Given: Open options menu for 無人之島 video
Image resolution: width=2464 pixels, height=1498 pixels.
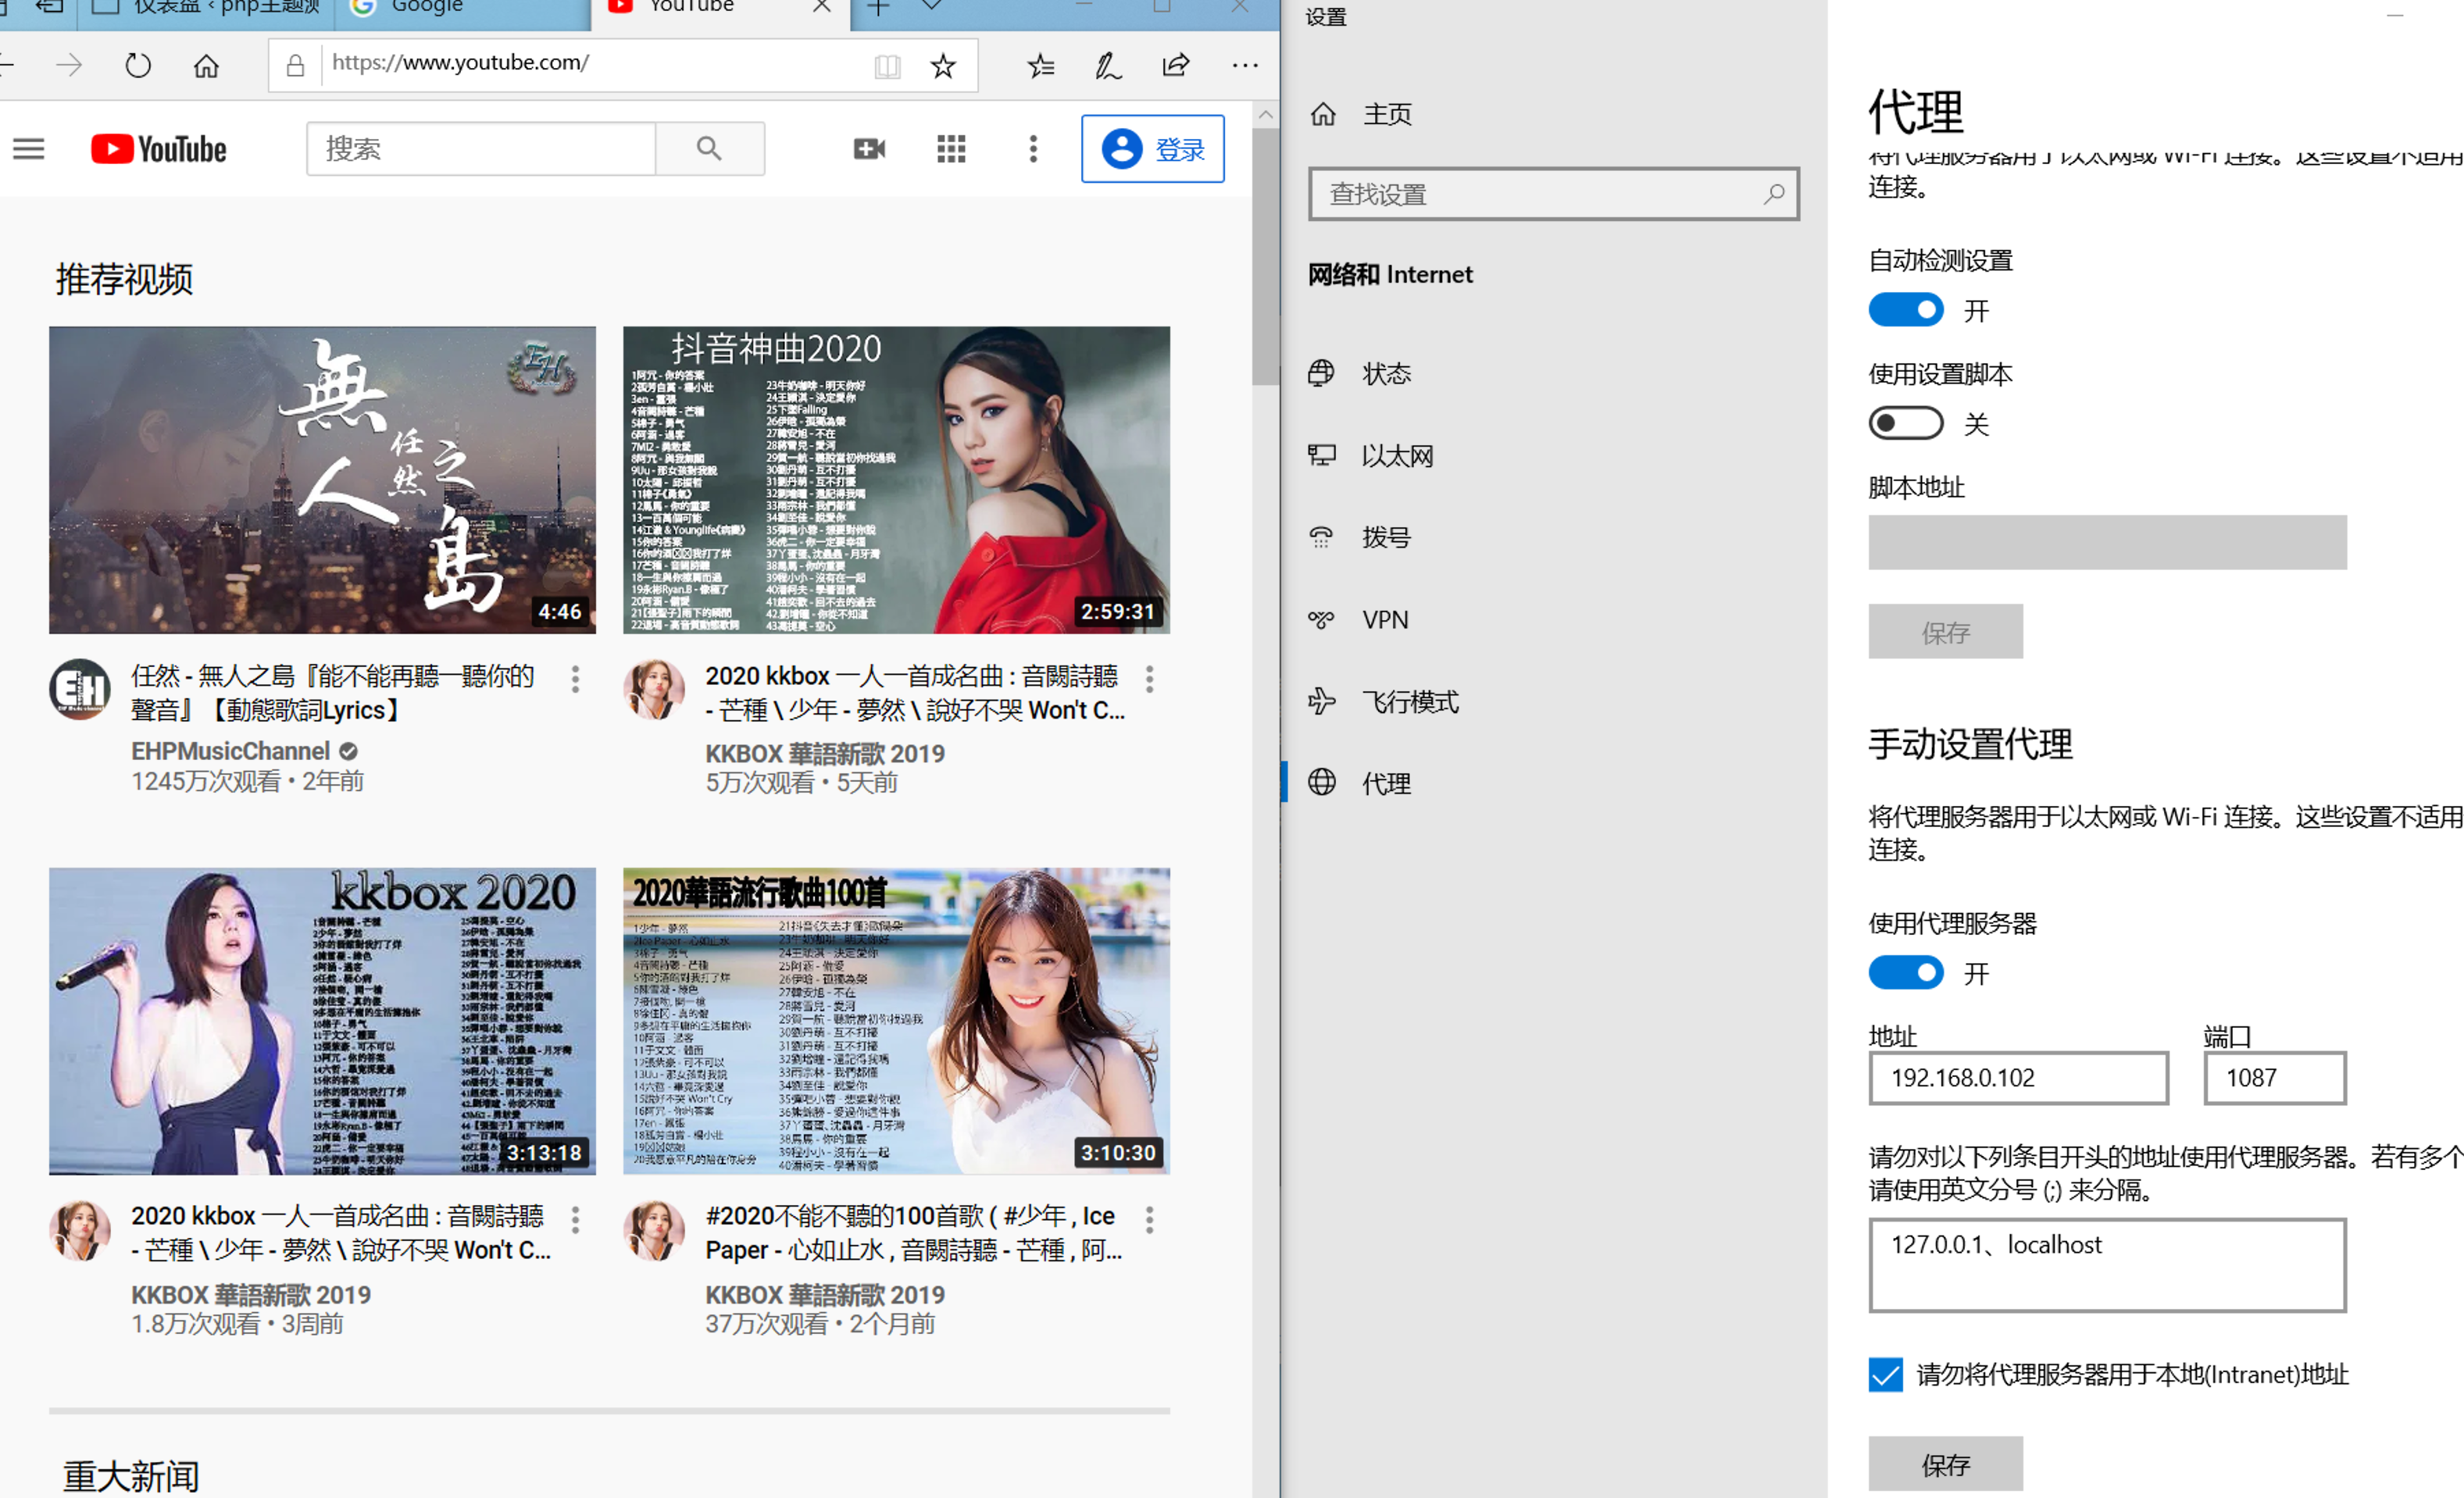Looking at the screenshot, I should pyautogui.click(x=575, y=680).
